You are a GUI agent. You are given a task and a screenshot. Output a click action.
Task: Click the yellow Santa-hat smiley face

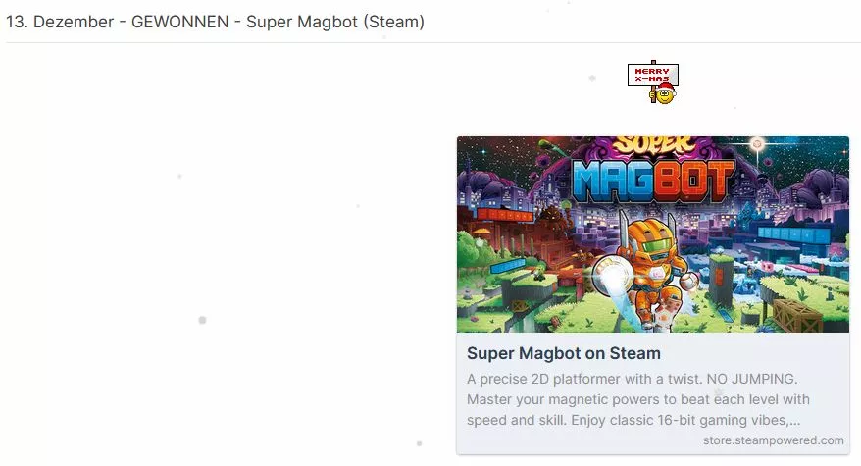click(665, 94)
